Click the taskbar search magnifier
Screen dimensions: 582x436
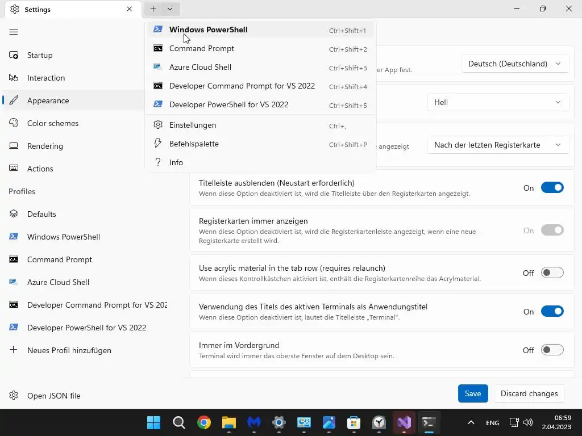coord(179,422)
